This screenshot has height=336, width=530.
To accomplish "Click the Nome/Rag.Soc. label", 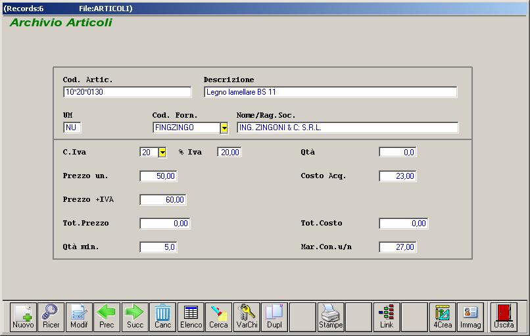I will pyautogui.click(x=266, y=115).
